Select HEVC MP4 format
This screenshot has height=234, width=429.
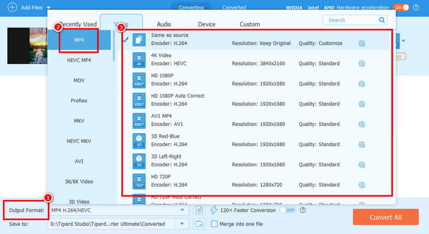[79, 60]
